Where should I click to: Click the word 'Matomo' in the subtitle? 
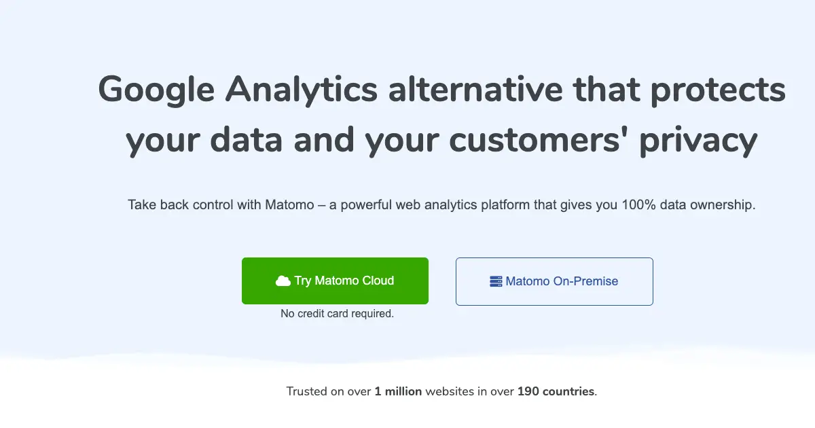(289, 204)
